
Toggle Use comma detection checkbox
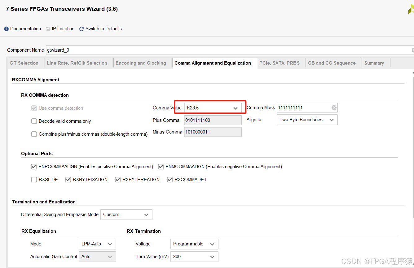coord(34,108)
